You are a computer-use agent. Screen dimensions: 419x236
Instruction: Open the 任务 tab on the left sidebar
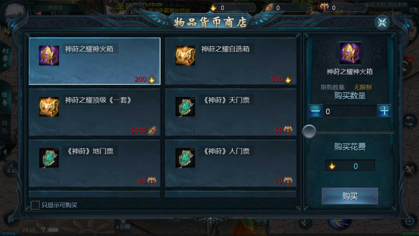tap(5, 99)
